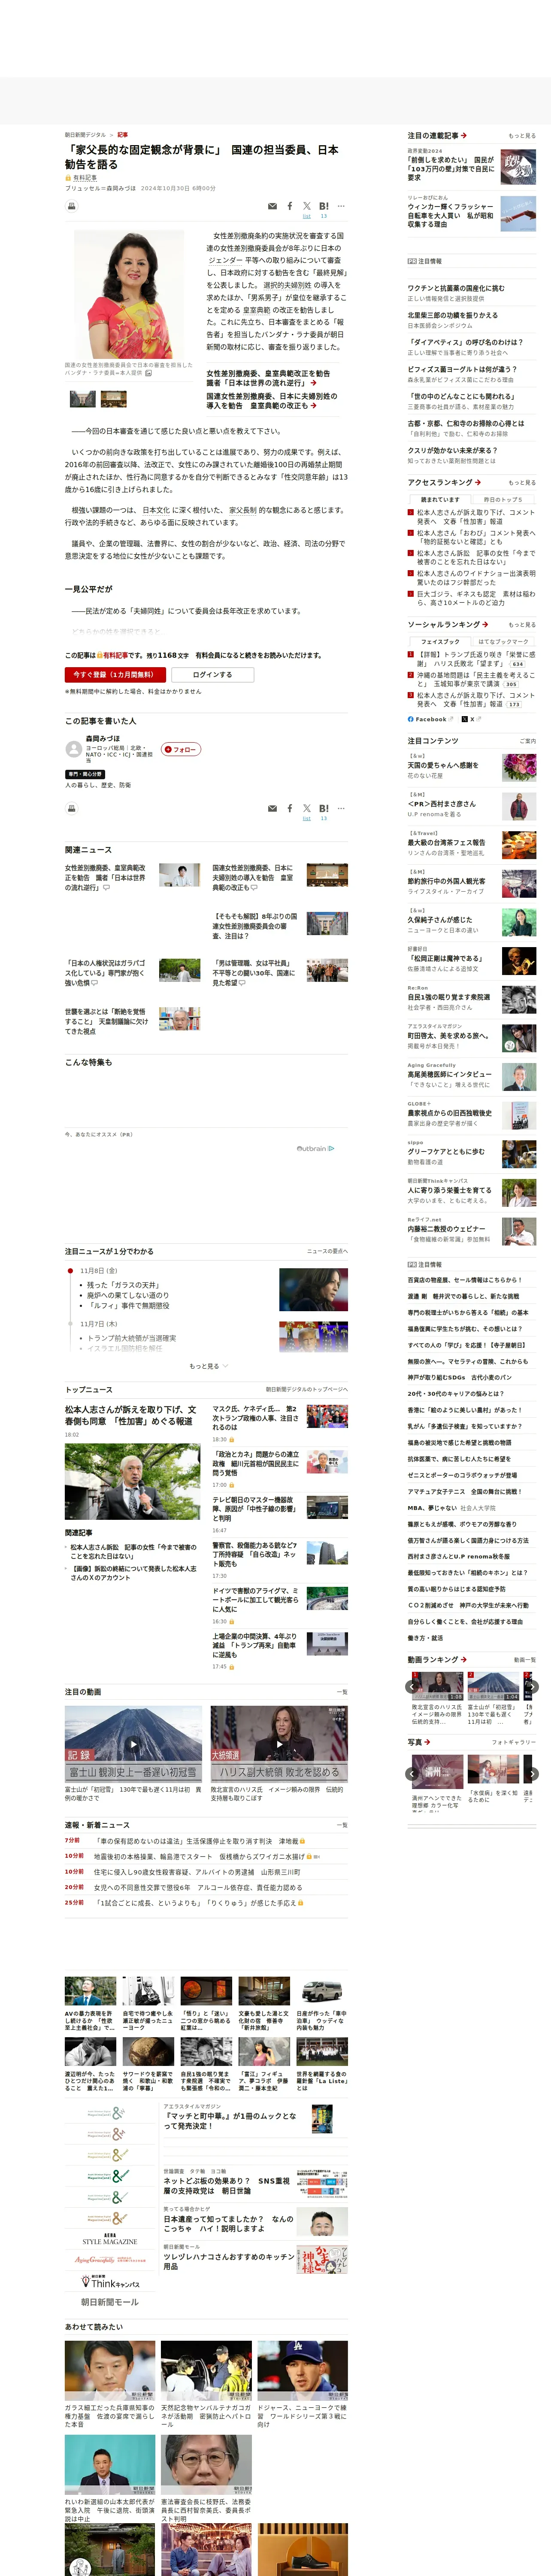Open 地震後初の本格操業 breaking news item

coord(199,1856)
